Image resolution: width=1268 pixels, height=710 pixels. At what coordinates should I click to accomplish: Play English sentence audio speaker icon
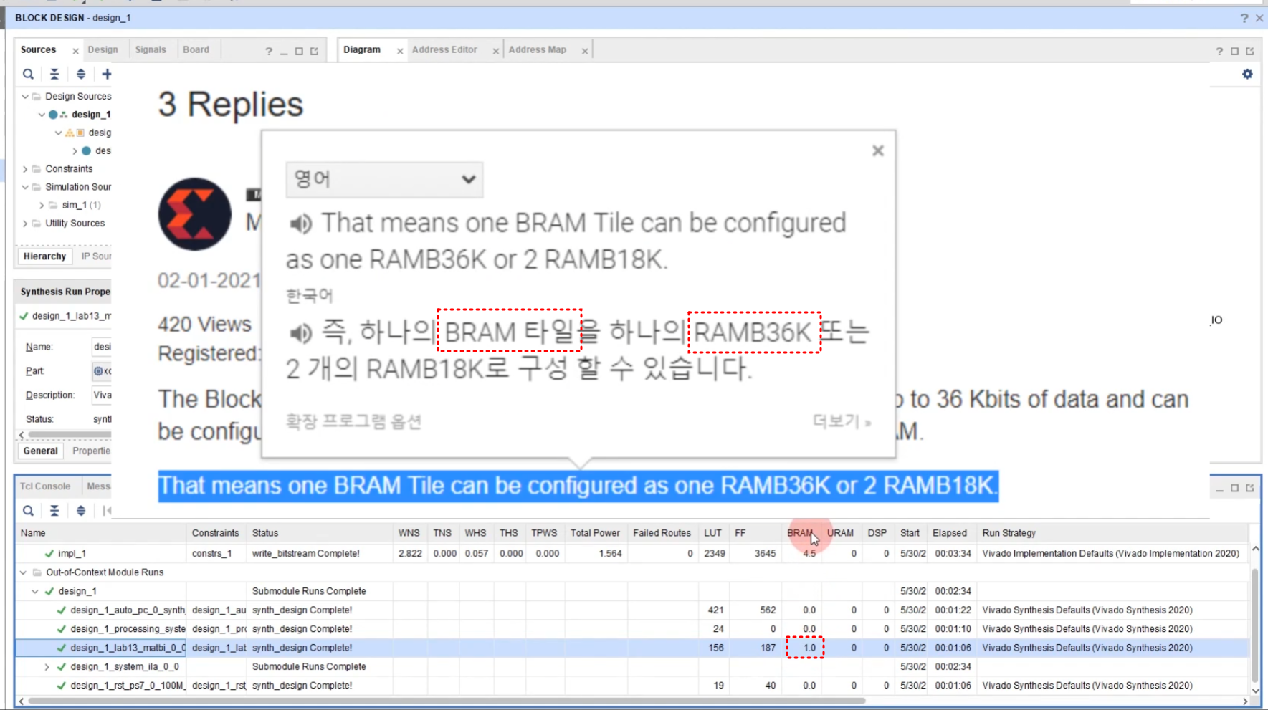coord(300,224)
